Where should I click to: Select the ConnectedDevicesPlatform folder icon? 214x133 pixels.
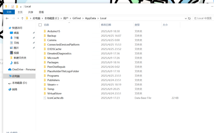pos(45,45)
